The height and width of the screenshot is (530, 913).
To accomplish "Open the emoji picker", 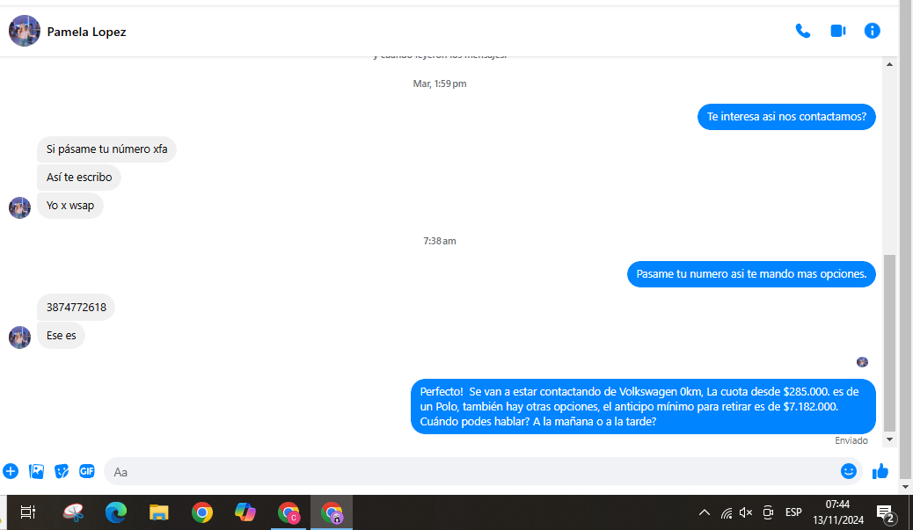I will pos(849,471).
